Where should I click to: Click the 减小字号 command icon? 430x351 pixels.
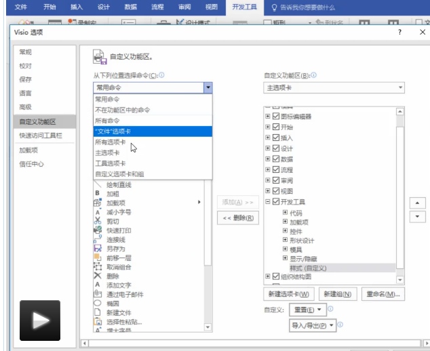click(98, 212)
